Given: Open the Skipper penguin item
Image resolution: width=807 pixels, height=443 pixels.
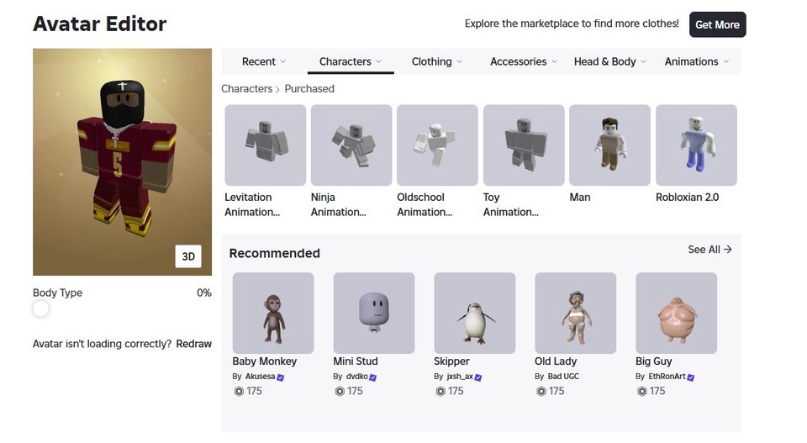Looking at the screenshot, I should pyautogui.click(x=475, y=313).
